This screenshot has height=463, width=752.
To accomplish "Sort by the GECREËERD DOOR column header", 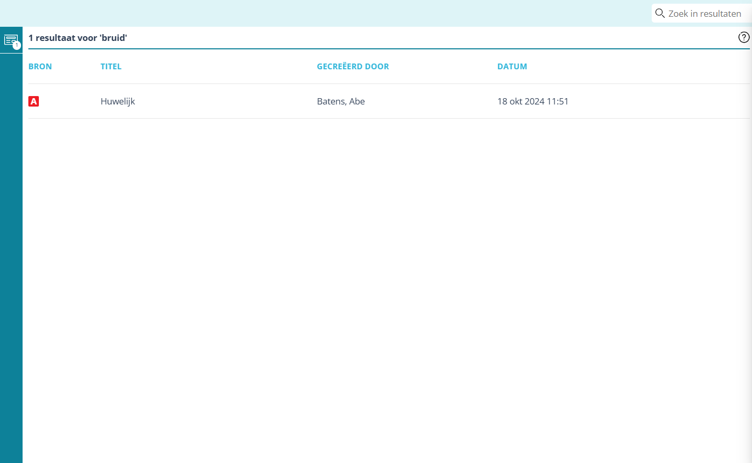I will 353,67.
